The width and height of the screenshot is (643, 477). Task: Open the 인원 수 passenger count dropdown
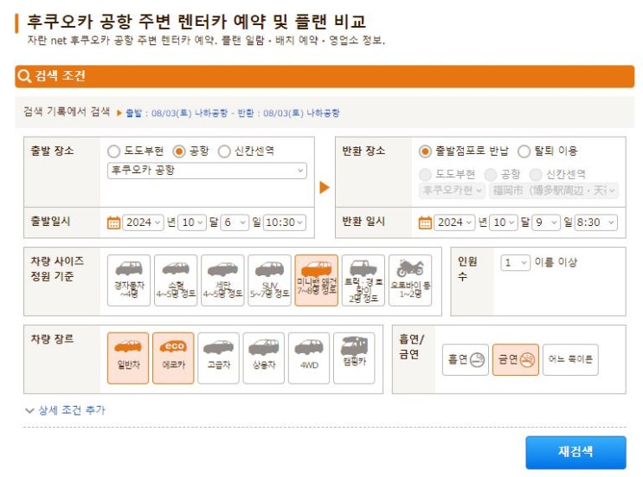pyautogui.click(x=516, y=262)
